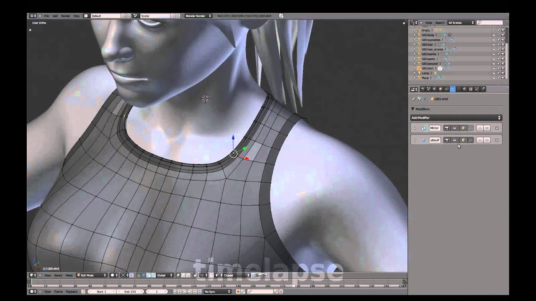Move the Mirror modifier down
Screen dimensions: 536x301
point(487,128)
